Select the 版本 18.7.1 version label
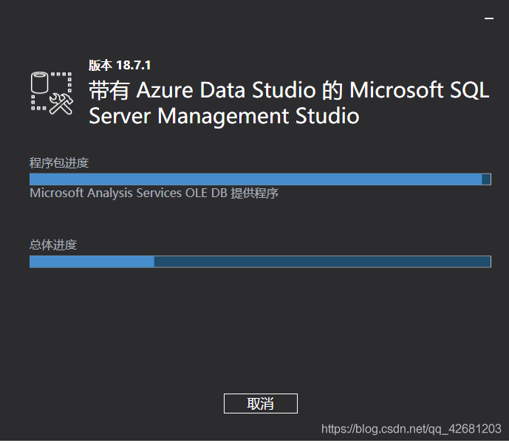The height and width of the screenshot is (443, 509). pyautogui.click(x=120, y=65)
